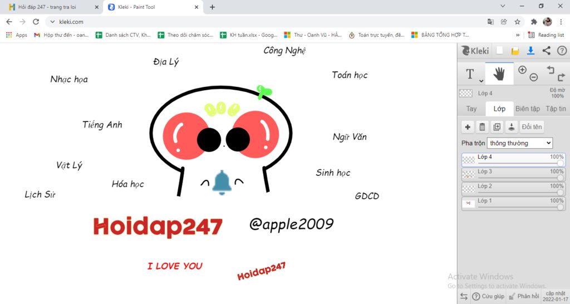This screenshot has height=304, width=570.
Task: Open the Tập tin tab
Action: 556,109
